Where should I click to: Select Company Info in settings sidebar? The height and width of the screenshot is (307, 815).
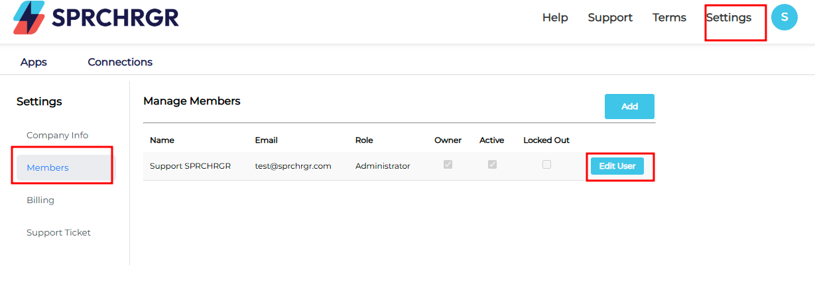point(57,135)
